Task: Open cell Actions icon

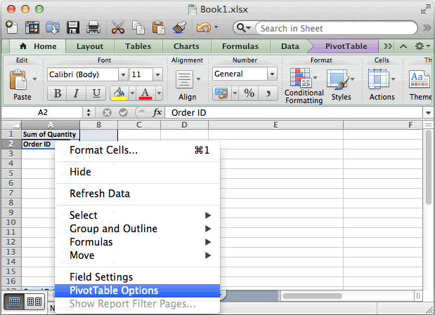Action: (378, 79)
